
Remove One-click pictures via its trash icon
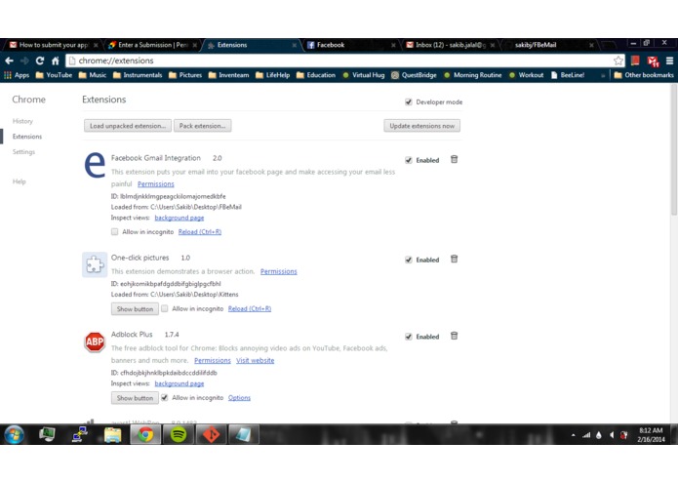coord(454,259)
